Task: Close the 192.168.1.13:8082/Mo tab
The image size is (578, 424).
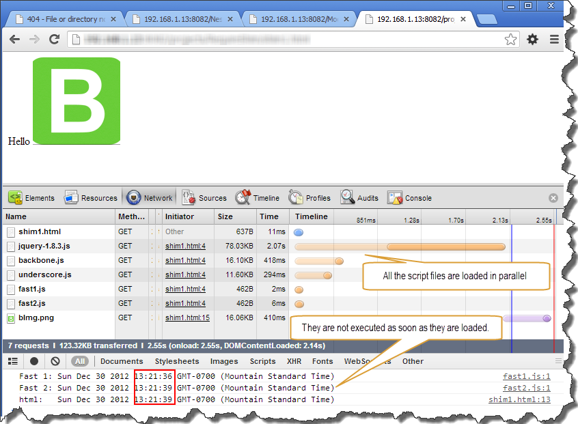Action: [346, 19]
